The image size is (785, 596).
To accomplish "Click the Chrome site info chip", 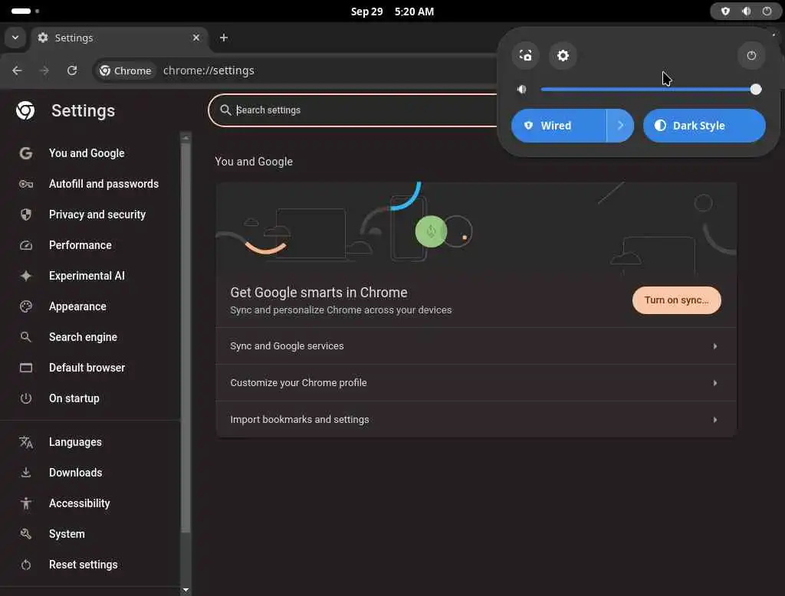I will (x=125, y=70).
